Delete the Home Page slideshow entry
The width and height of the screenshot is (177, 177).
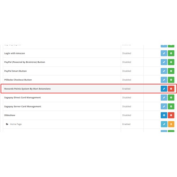[x=171, y=124]
